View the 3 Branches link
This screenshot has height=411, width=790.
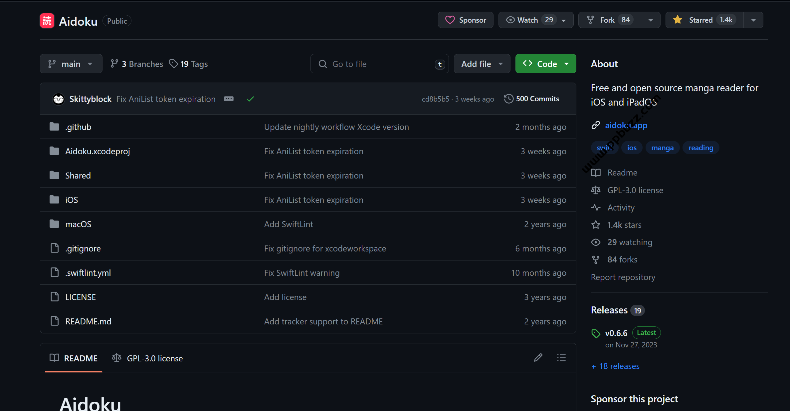pyautogui.click(x=137, y=64)
